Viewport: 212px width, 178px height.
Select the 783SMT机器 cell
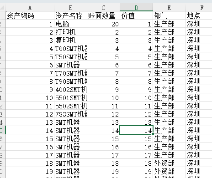point(70,114)
